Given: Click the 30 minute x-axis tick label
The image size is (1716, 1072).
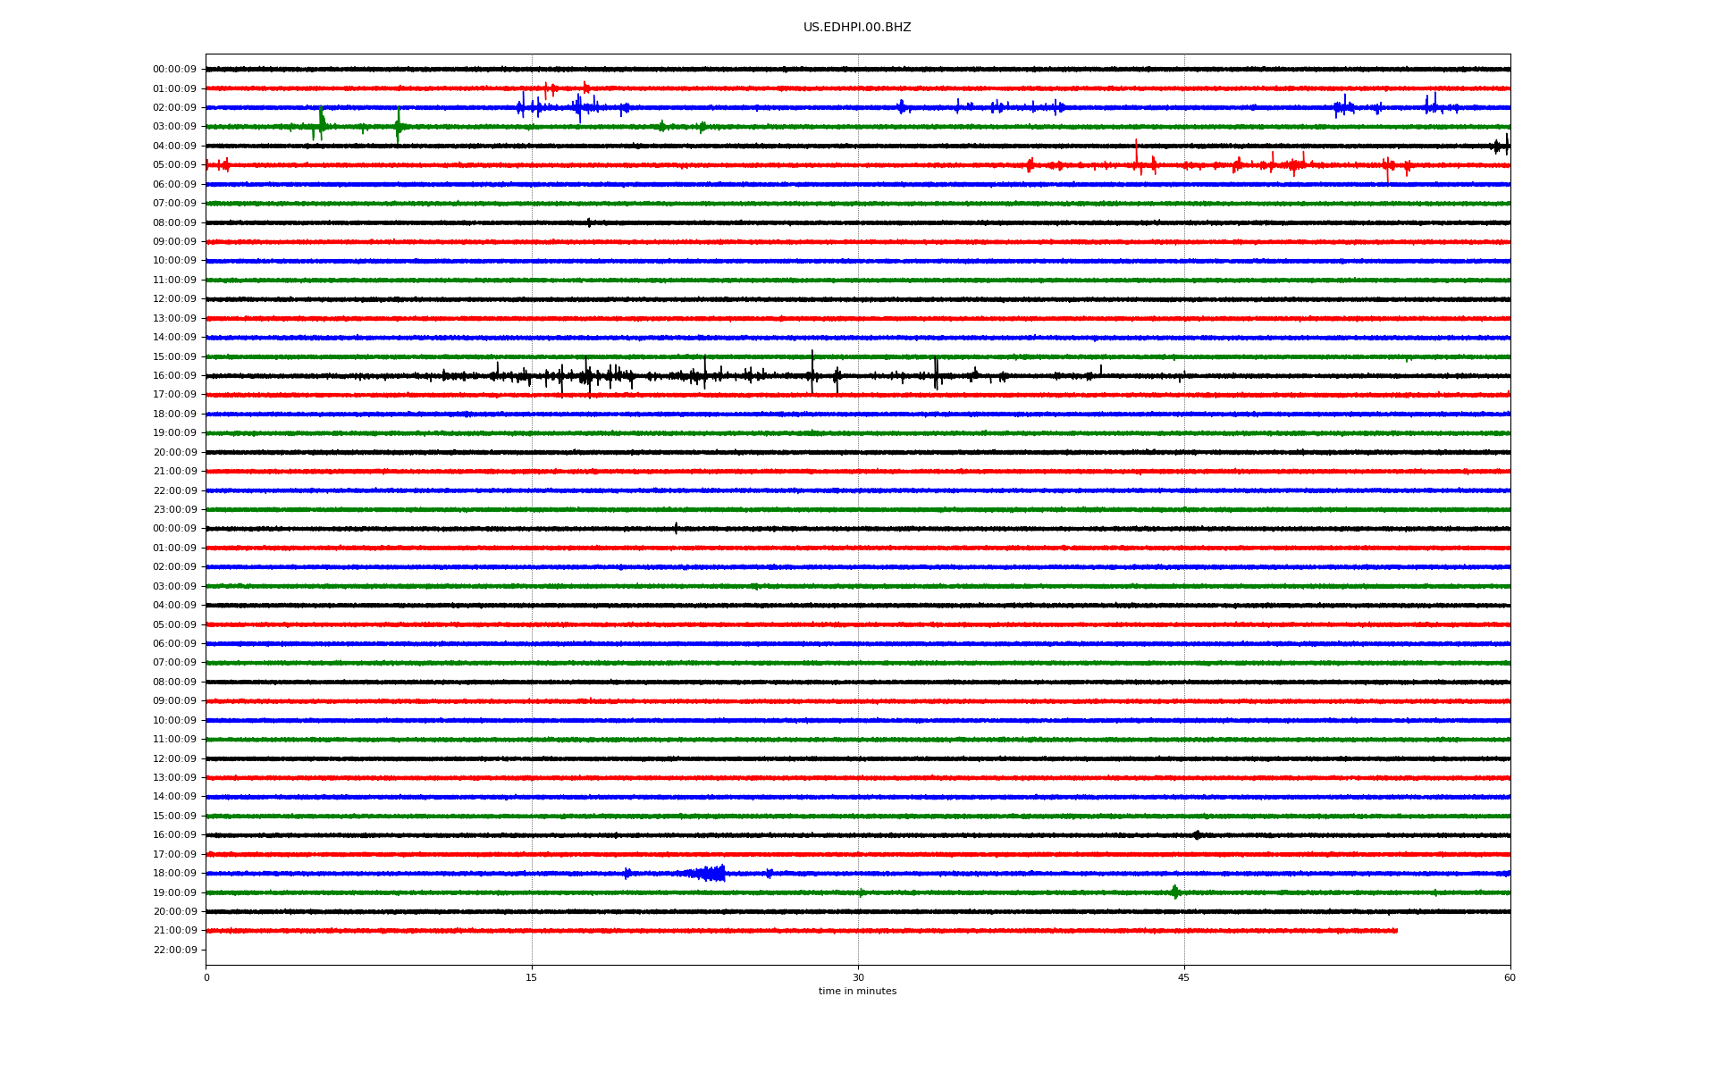Looking at the screenshot, I should click(x=858, y=977).
